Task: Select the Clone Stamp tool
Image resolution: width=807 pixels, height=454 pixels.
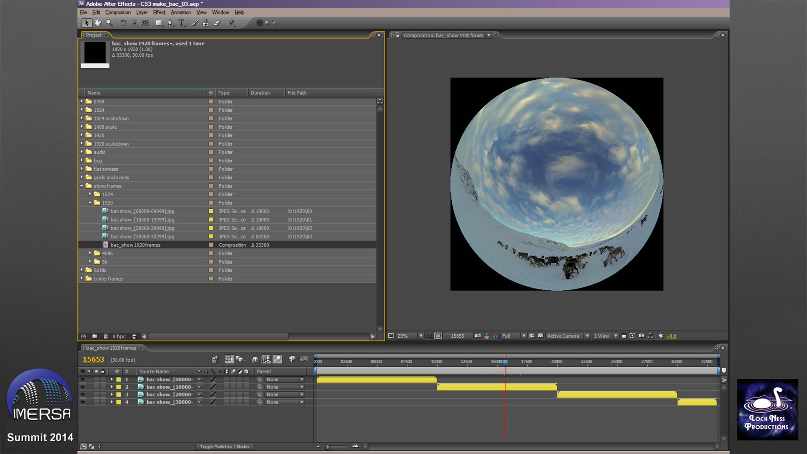Action: click(x=206, y=23)
